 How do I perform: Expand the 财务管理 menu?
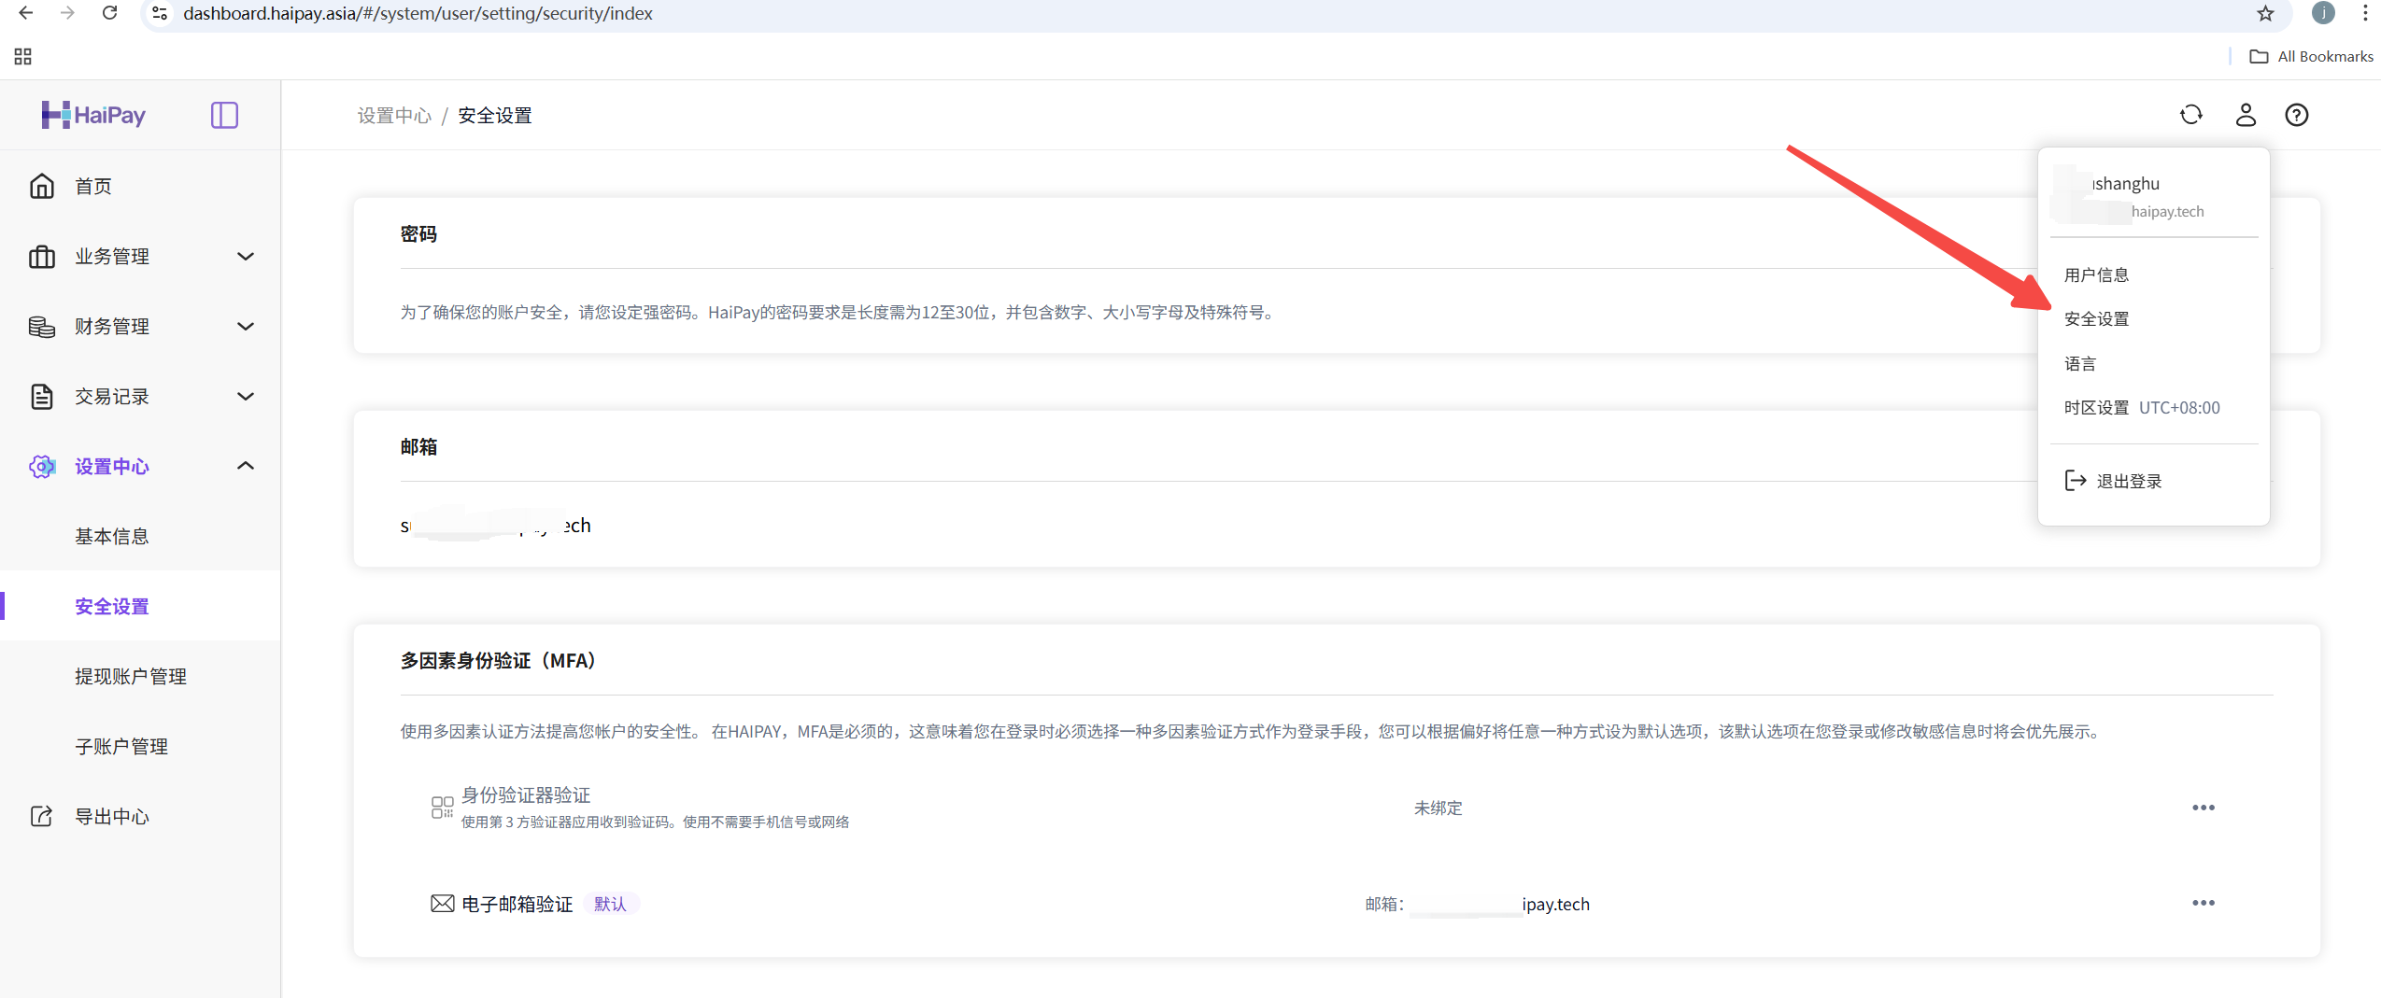(140, 326)
